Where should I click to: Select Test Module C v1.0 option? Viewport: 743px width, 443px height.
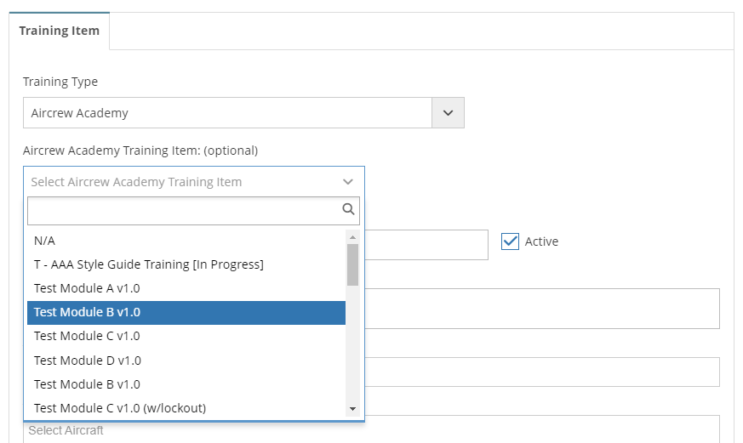click(x=186, y=336)
